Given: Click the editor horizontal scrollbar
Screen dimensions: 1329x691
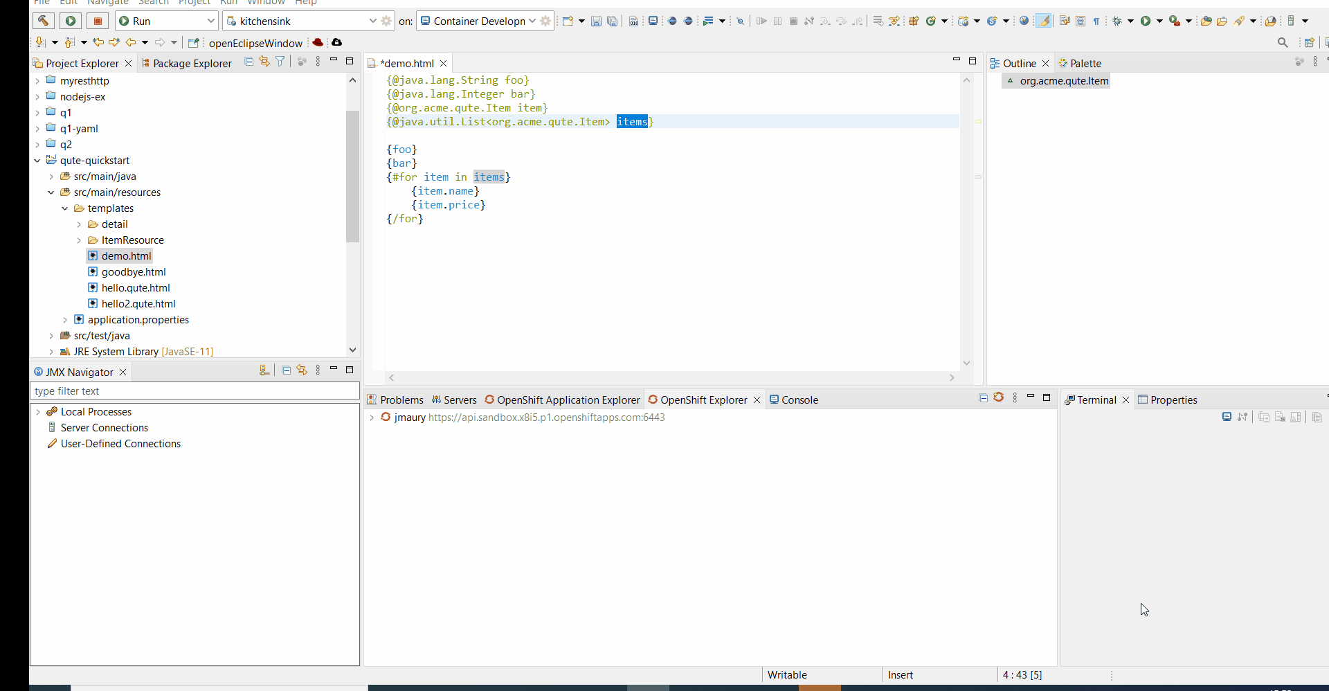Looking at the screenshot, I should pyautogui.click(x=671, y=377).
